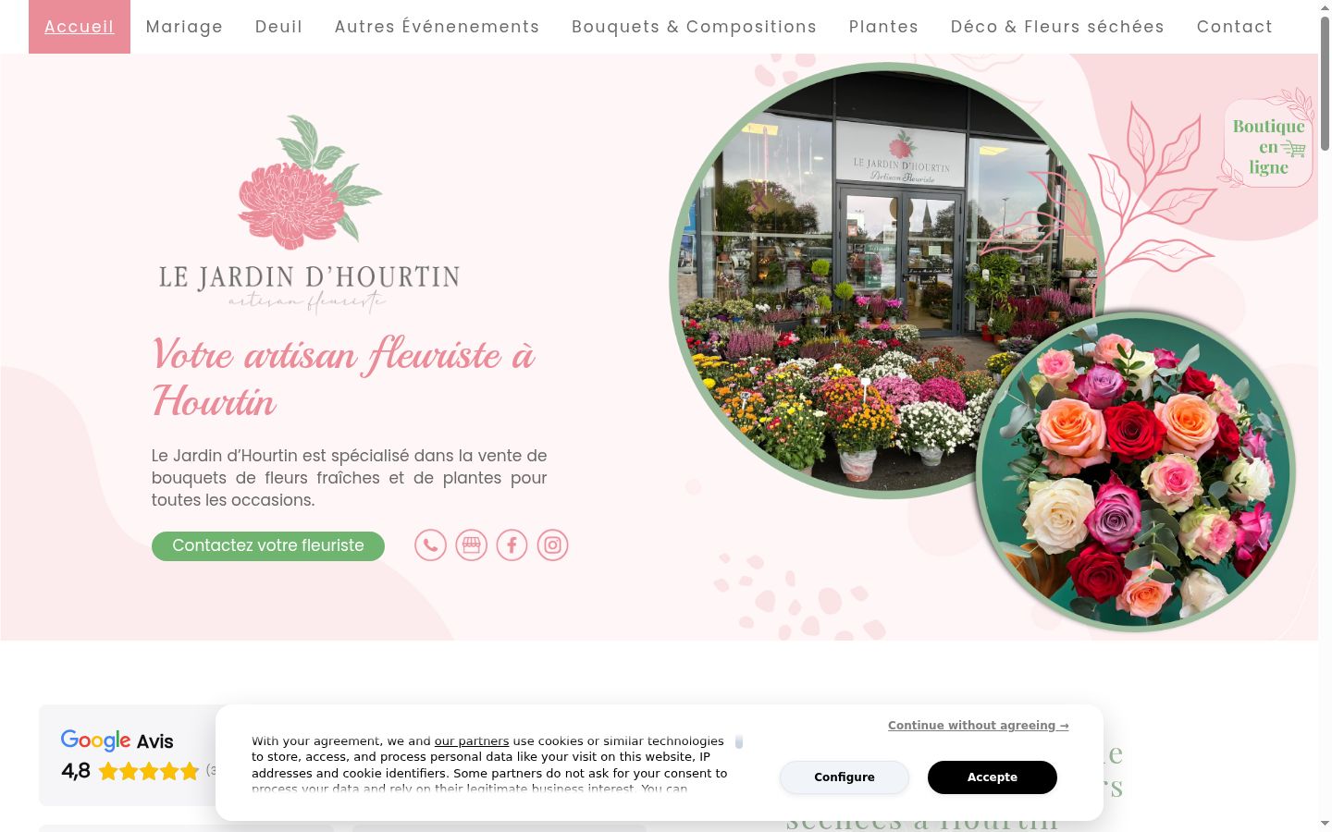
Task: Open the Plantes menu item
Action: [x=883, y=27]
